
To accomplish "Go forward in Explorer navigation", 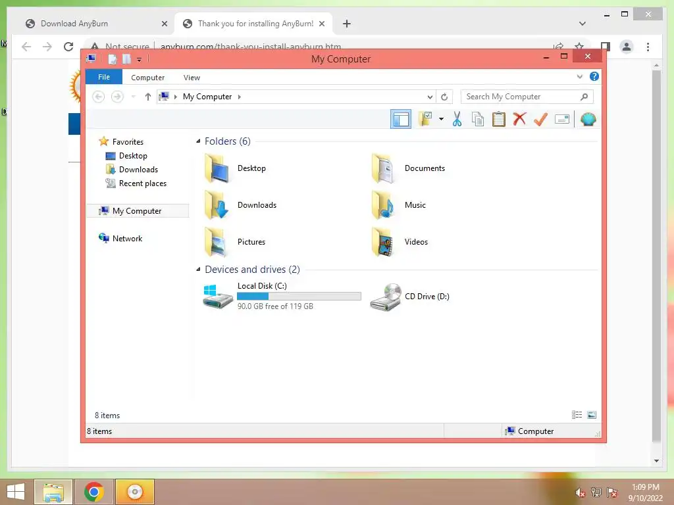I will 117,97.
